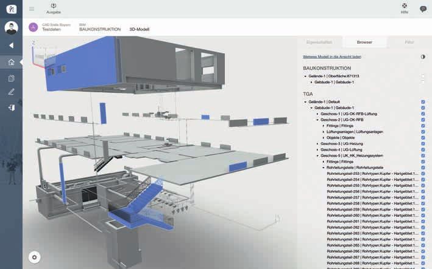Screen dimensions: 432x269
Task: Open the chat messages icon
Action: point(423,9)
